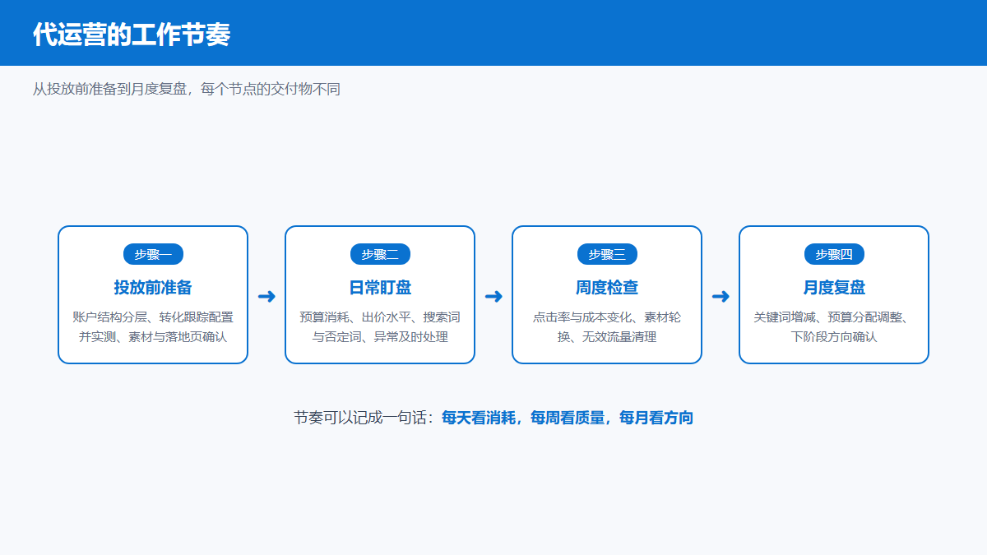Image resolution: width=987 pixels, height=555 pixels.
Task: Click the description 点击率与成本变化、素材轮换
Action: 607,326
